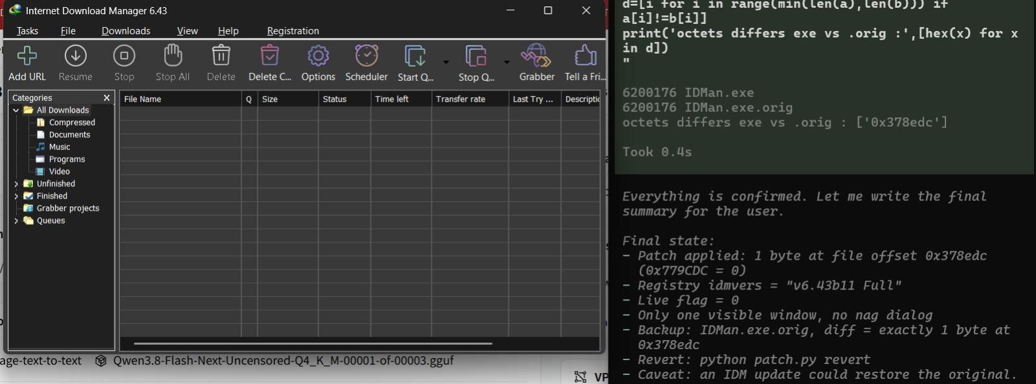This screenshot has width=1036, height=384.
Task: Open the Options gear icon
Action: (319, 56)
